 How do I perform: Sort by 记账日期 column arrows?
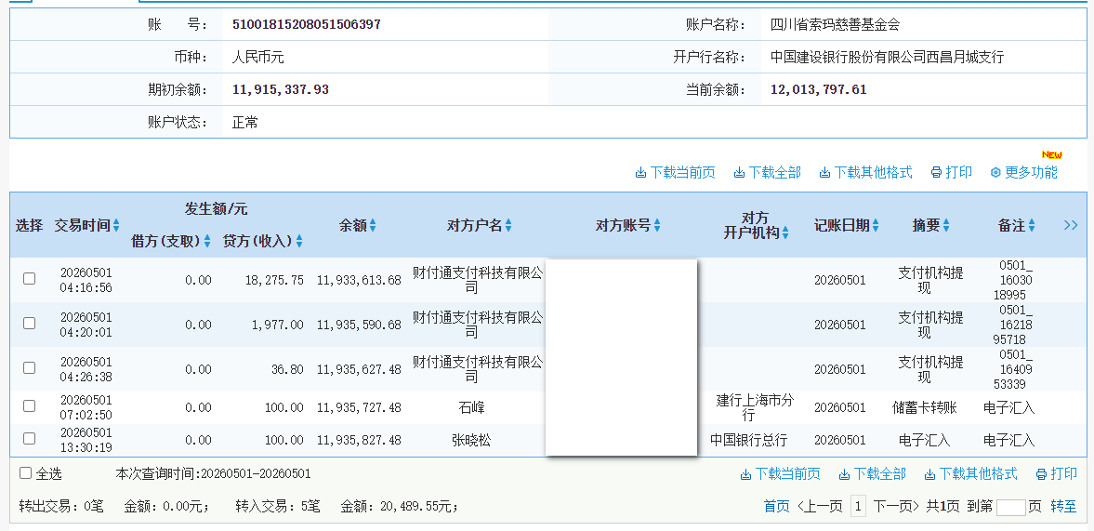[875, 225]
